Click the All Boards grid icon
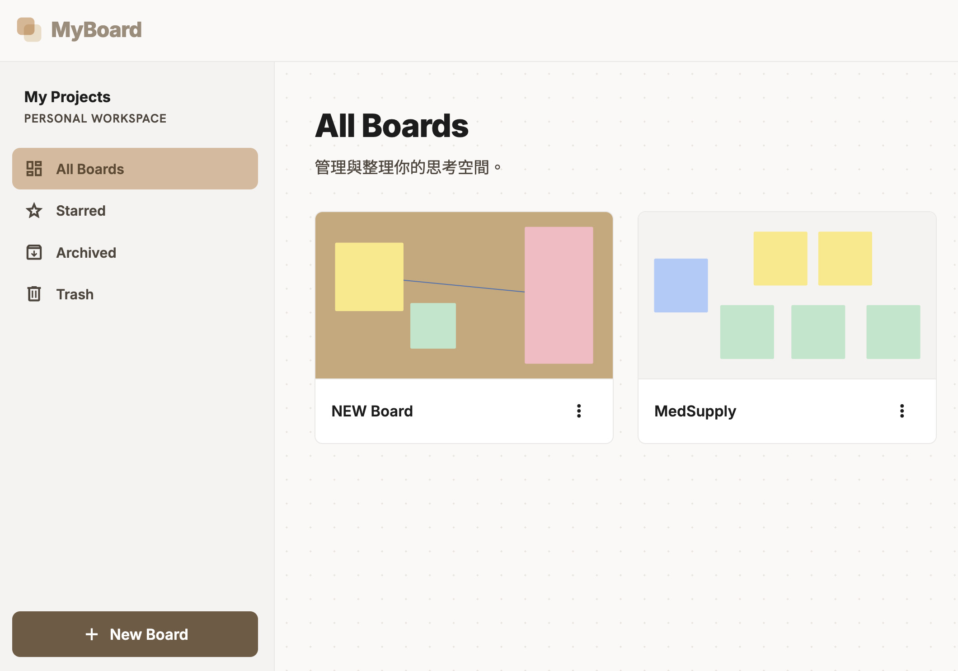The width and height of the screenshot is (958, 671). click(34, 169)
